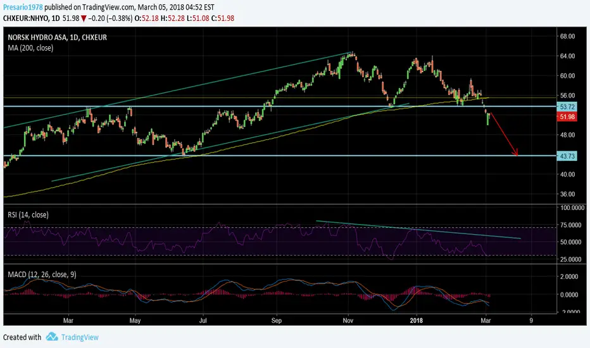The height and width of the screenshot is (348, 590).
Task: Click the 64.00 price axis value
Action: pos(567,56)
